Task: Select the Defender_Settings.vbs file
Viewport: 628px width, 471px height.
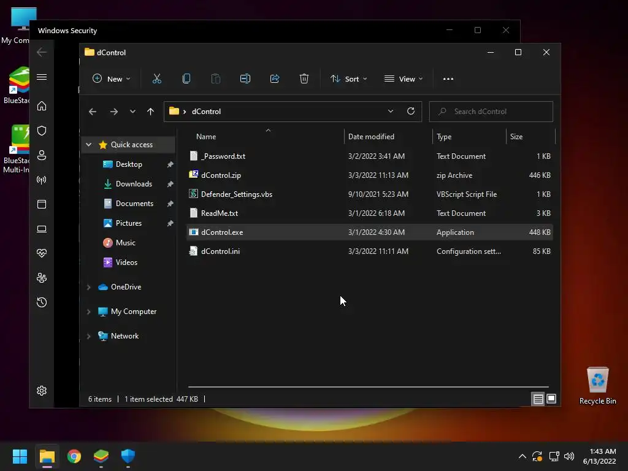Action: coord(370,194)
